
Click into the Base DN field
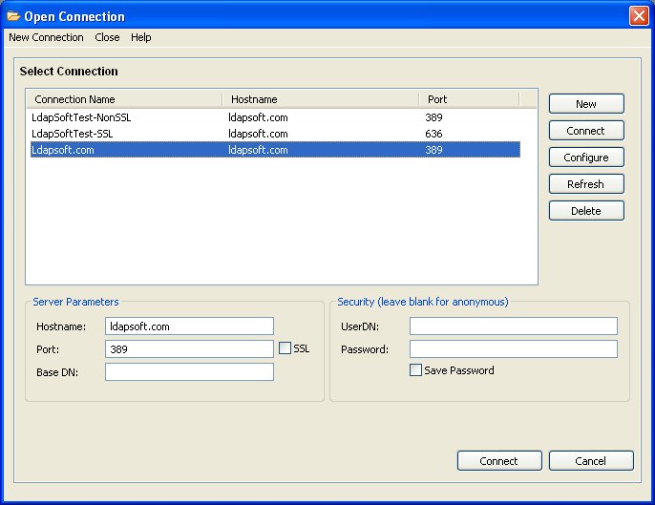click(x=189, y=372)
